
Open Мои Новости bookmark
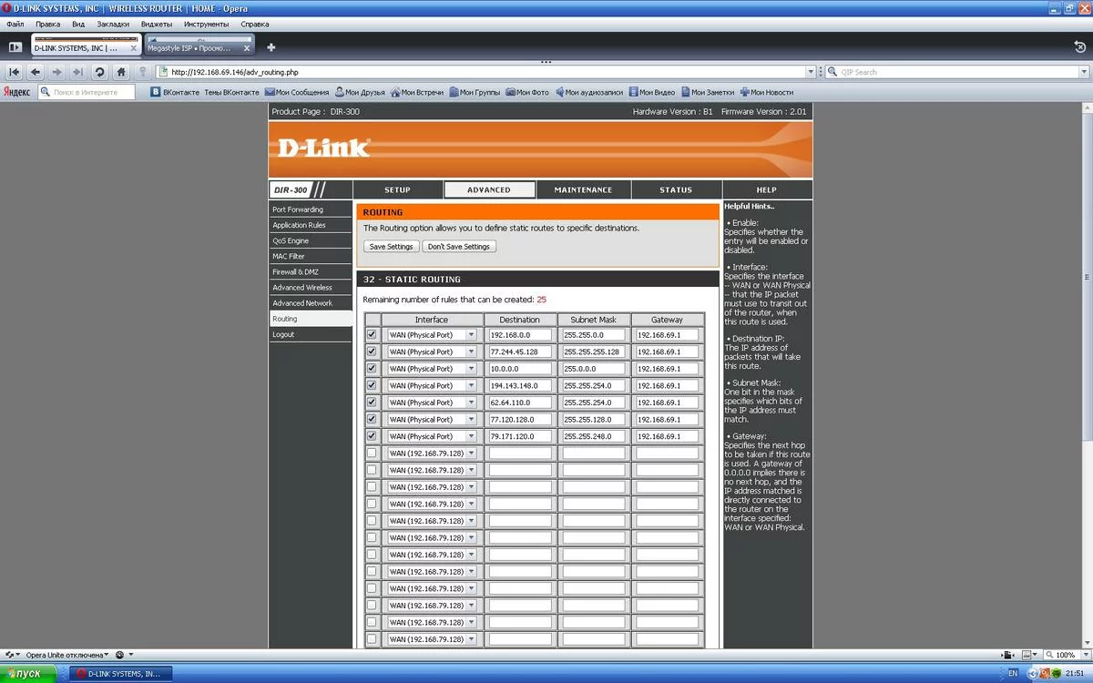(x=766, y=92)
